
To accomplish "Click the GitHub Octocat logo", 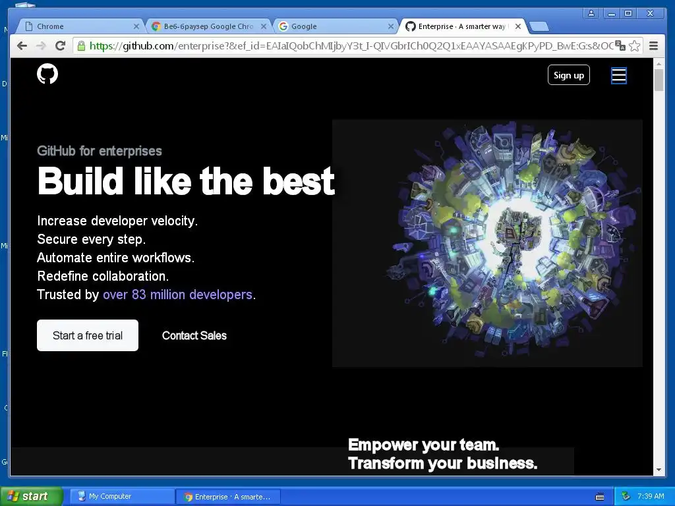I will coord(47,74).
